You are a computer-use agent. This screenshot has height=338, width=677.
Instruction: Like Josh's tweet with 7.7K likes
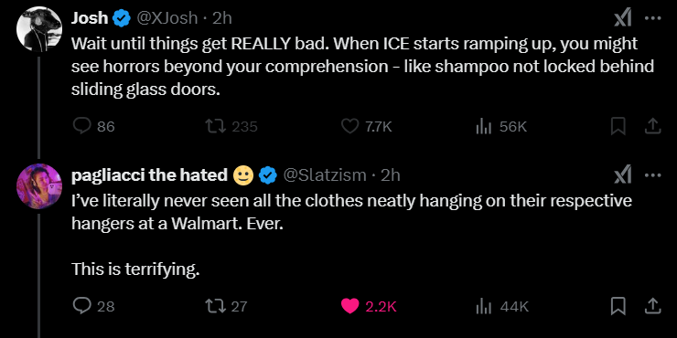point(367,126)
